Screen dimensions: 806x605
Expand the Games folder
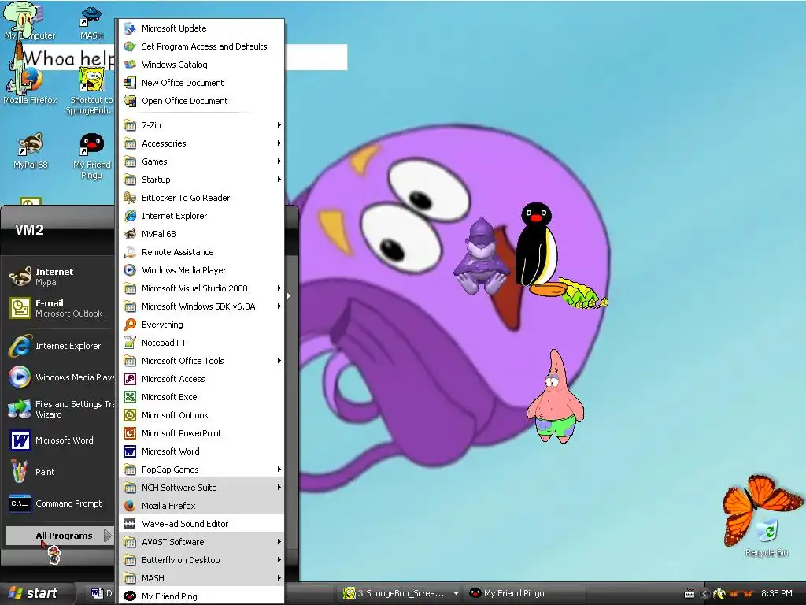click(x=201, y=161)
